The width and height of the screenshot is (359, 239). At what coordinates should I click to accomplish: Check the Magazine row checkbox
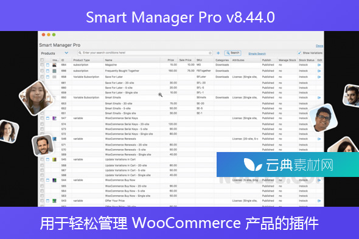tap(42, 65)
